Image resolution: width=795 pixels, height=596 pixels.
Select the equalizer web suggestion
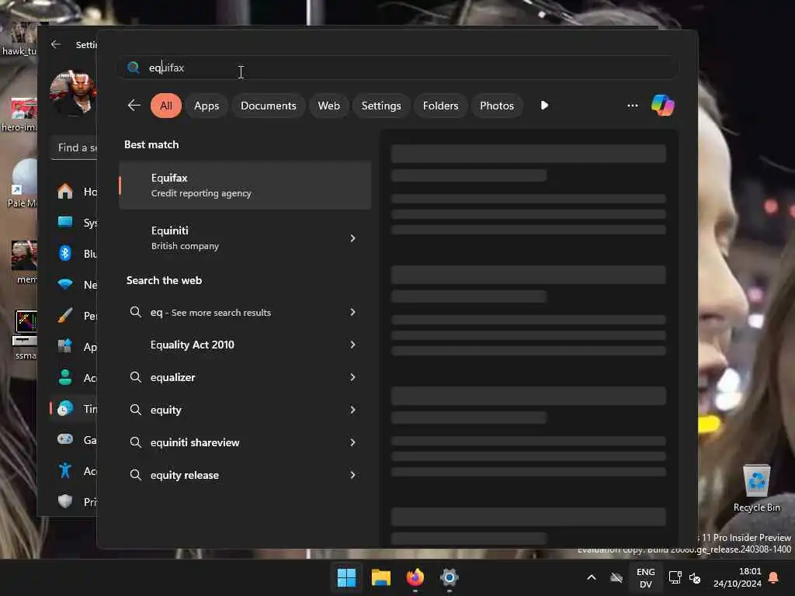245,377
